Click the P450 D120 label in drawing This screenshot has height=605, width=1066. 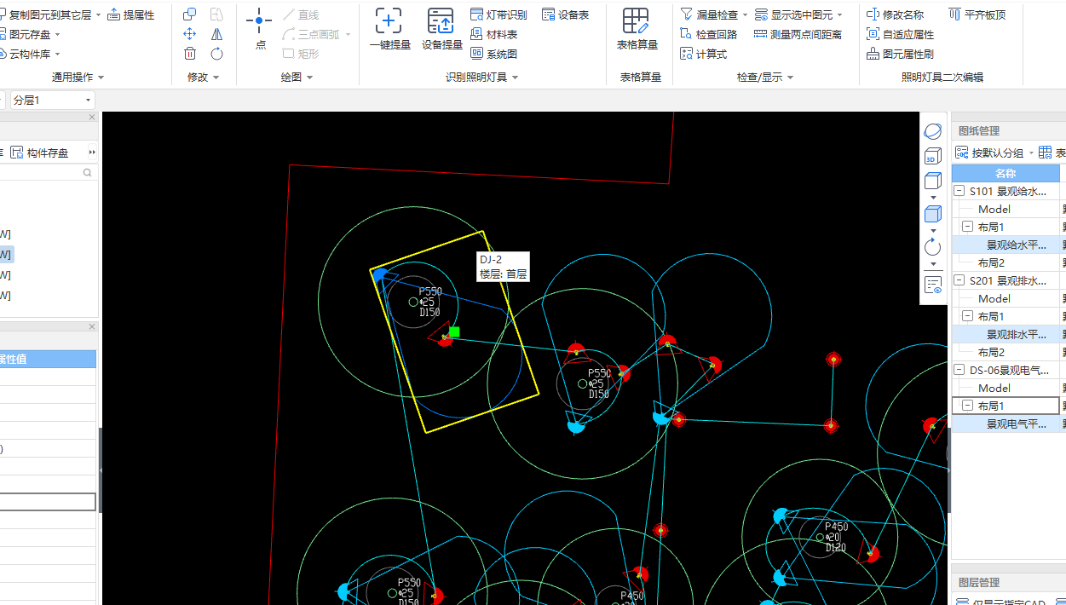pyautogui.click(x=836, y=537)
